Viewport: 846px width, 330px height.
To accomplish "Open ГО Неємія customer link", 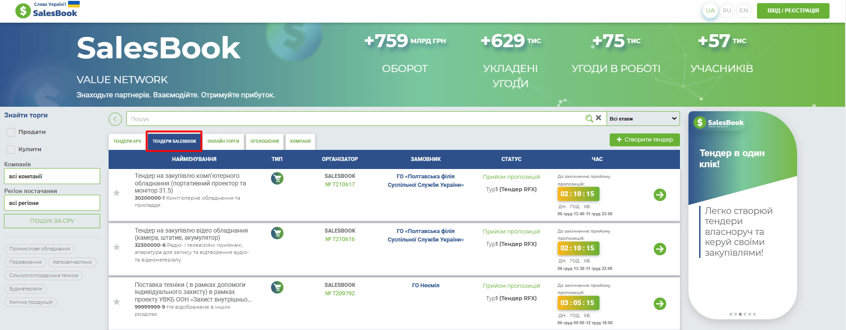I will 425,286.
